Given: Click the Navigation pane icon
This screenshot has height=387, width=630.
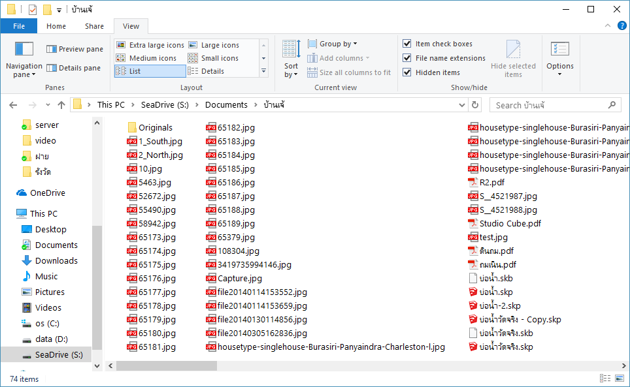Looking at the screenshot, I should pos(24,50).
